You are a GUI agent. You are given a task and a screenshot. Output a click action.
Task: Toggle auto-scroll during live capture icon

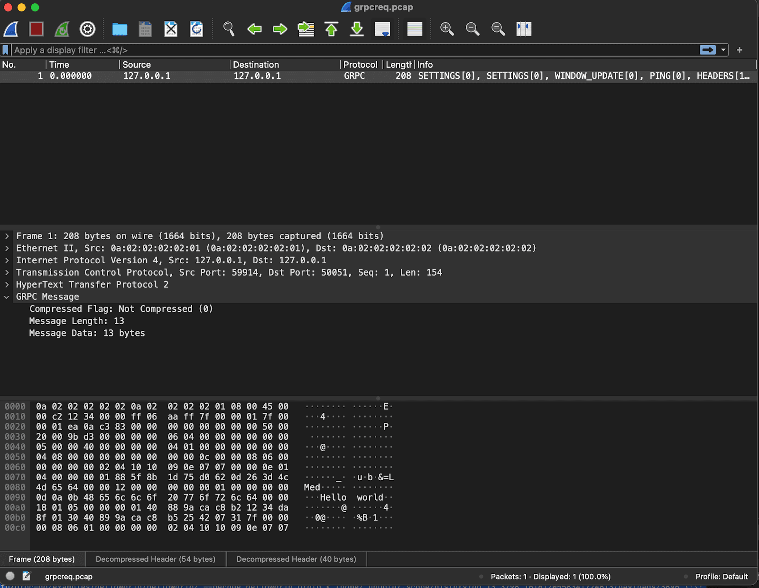click(x=382, y=29)
